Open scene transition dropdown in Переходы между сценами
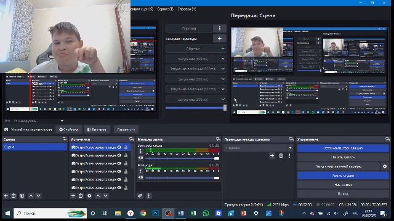Screen dimensions: 394x221 pos(259,148)
